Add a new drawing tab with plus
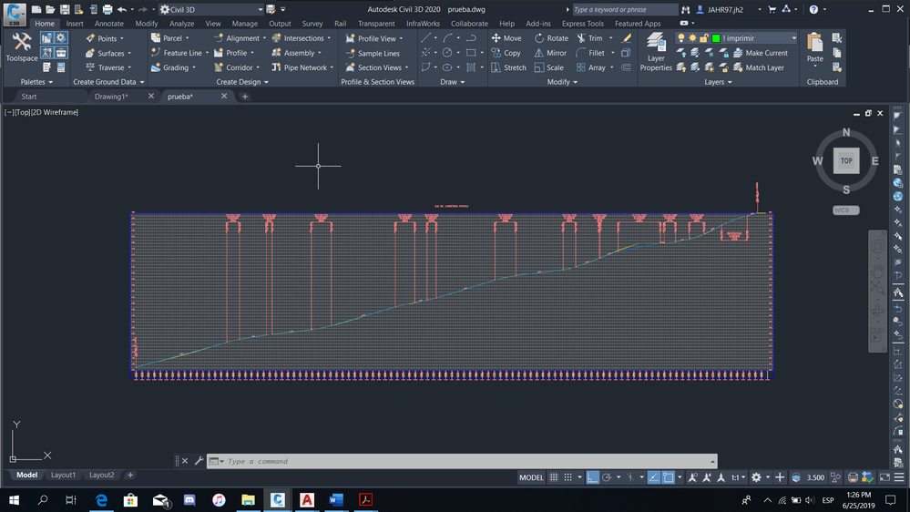910x512 pixels. (245, 97)
